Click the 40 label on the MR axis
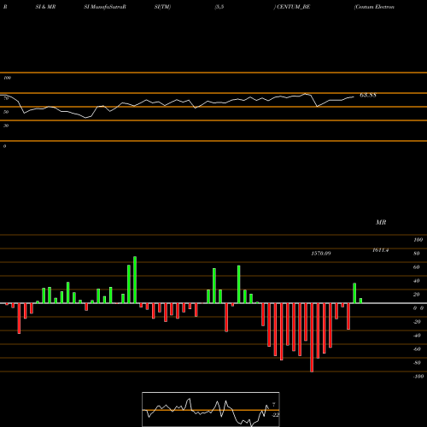Viewport: 427px width, 427px height. point(417,281)
